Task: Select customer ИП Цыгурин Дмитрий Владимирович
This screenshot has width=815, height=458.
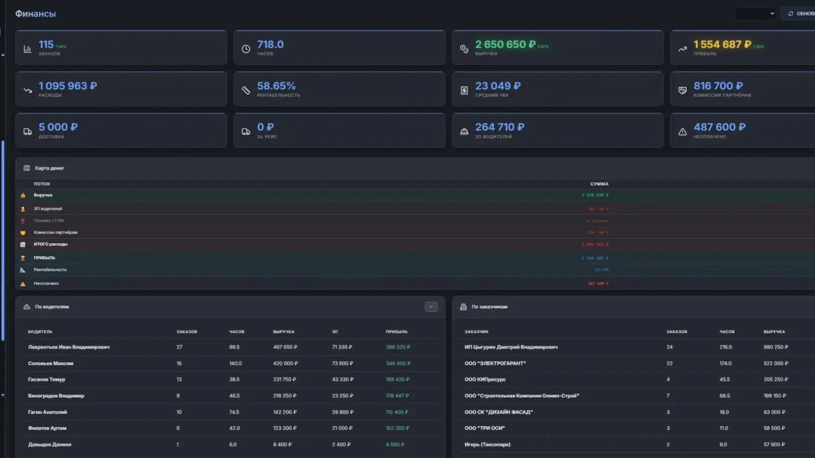Action: [511, 347]
